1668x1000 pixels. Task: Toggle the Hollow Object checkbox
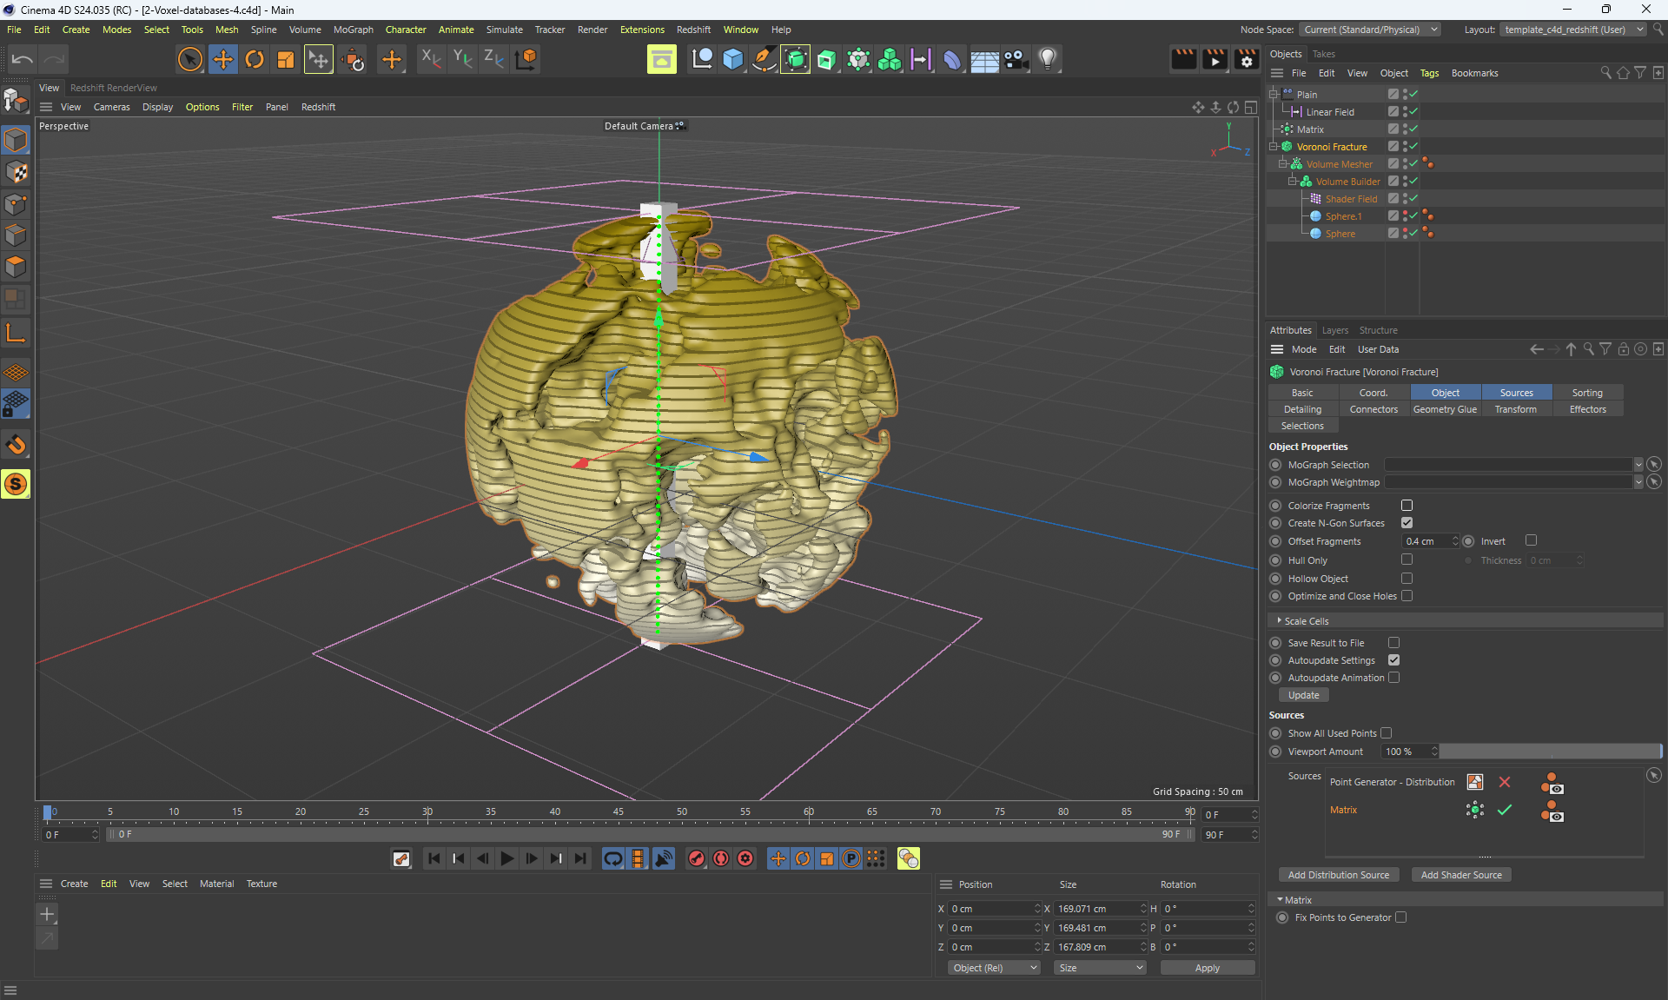point(1407,579)
